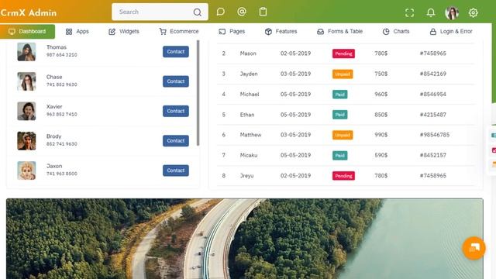Click the name Jayden in the table
Viewport: 496px width, 279px height.
249,74
